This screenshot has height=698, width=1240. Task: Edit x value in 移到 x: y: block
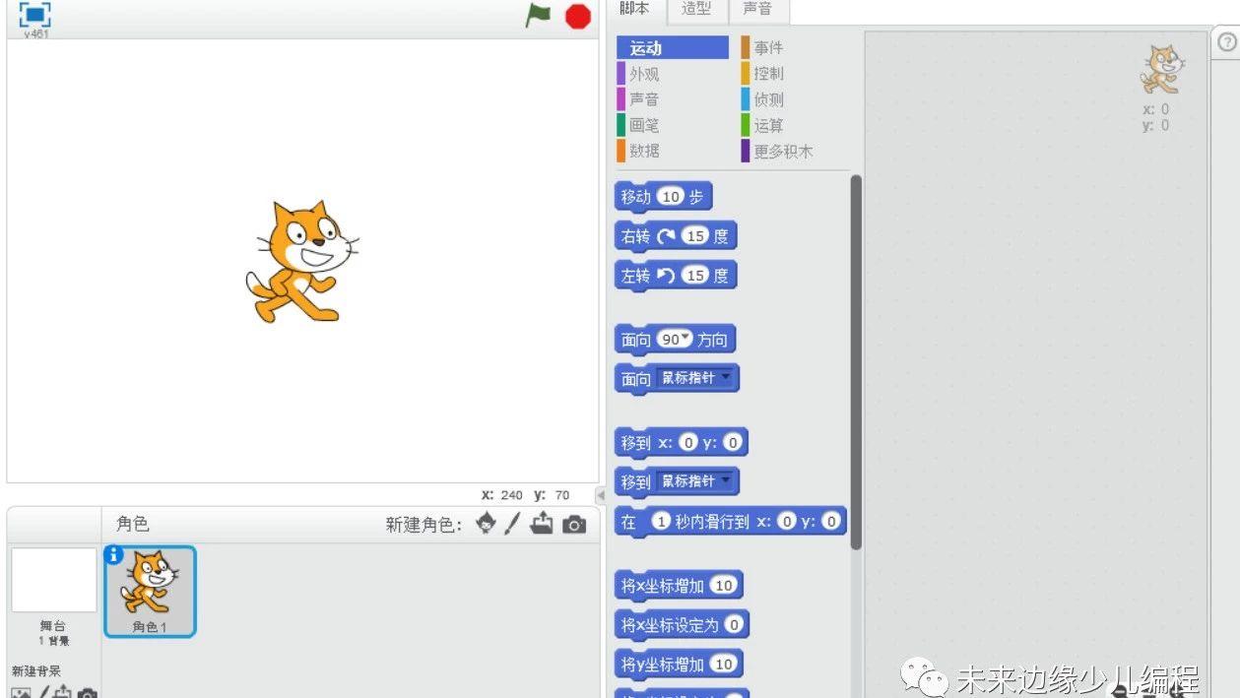coord(689,443)
